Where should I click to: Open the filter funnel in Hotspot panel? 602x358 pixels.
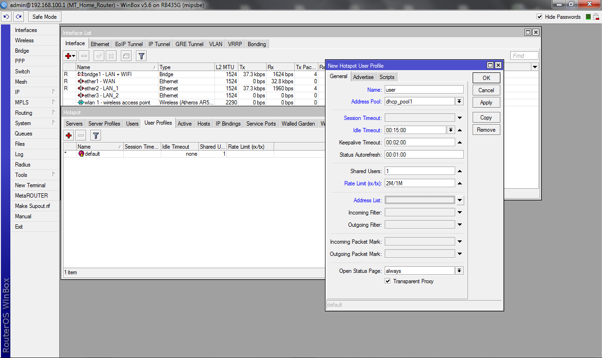click(95, 136)
